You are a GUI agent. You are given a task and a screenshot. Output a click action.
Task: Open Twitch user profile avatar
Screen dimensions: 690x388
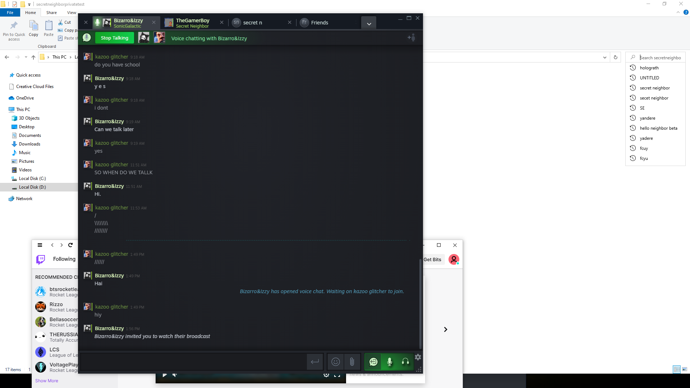(x=454, y=259)
